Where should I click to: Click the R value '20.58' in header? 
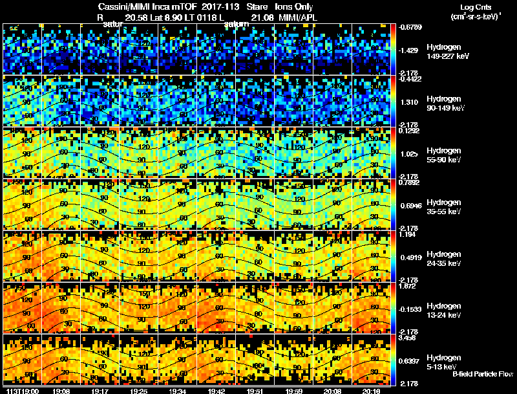(x=136, y=18)
